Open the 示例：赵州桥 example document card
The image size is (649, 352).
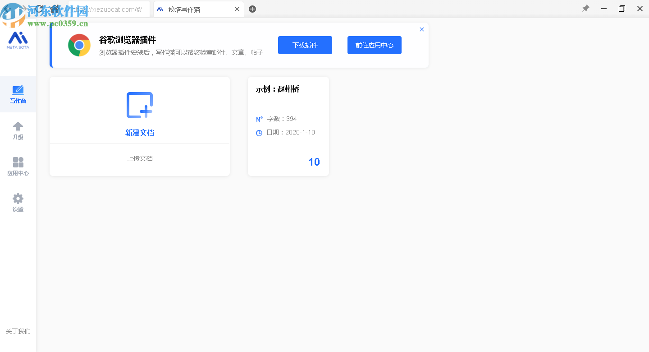(x=288, y=126)
